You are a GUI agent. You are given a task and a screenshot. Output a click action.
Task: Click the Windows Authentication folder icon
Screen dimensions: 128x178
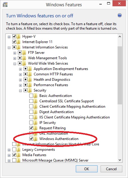tap(36, 139)
